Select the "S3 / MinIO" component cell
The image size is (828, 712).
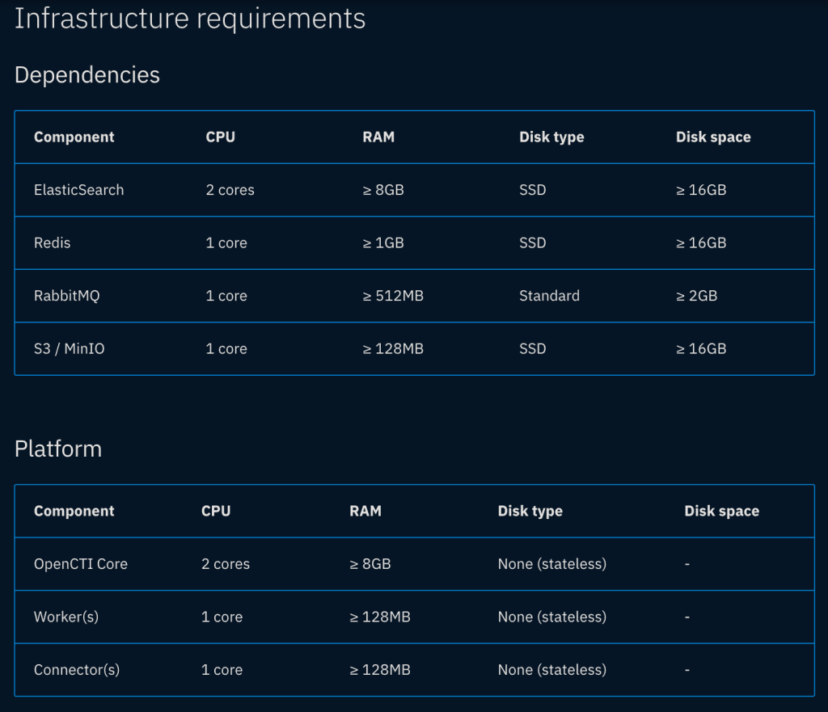coord(69,349)
